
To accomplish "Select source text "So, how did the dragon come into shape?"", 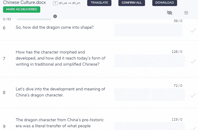I will tap(54, 28).
